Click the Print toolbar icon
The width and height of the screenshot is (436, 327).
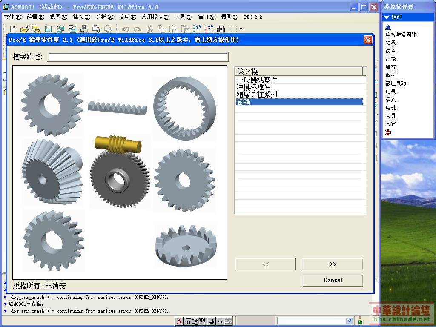tap(84, 29)
